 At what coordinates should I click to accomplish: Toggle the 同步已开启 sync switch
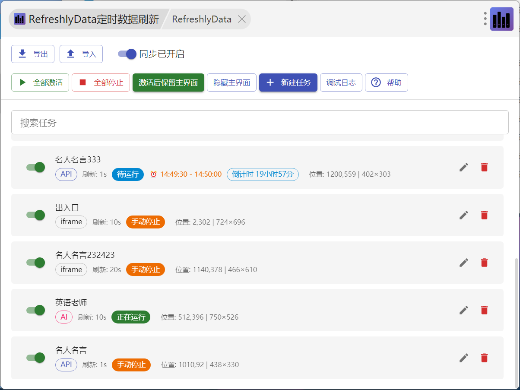(x=127, y=54)
